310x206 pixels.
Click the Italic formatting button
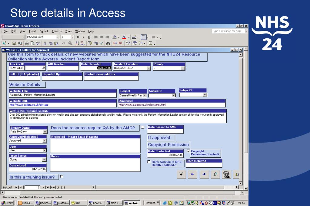(x=83, y=37)
